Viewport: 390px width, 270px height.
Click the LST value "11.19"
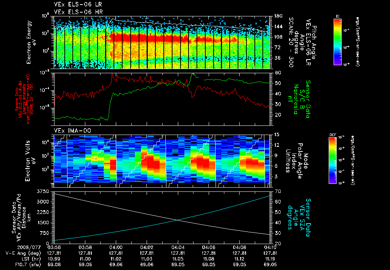[270, 259]
